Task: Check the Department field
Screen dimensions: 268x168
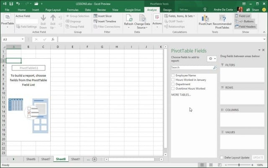Action: [x=173, y=84]
